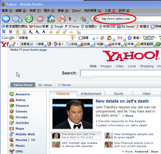Open 字典 dictionary on Yahoo toolbar
This screenshot has width=161, height=154.
click(129, 44)
